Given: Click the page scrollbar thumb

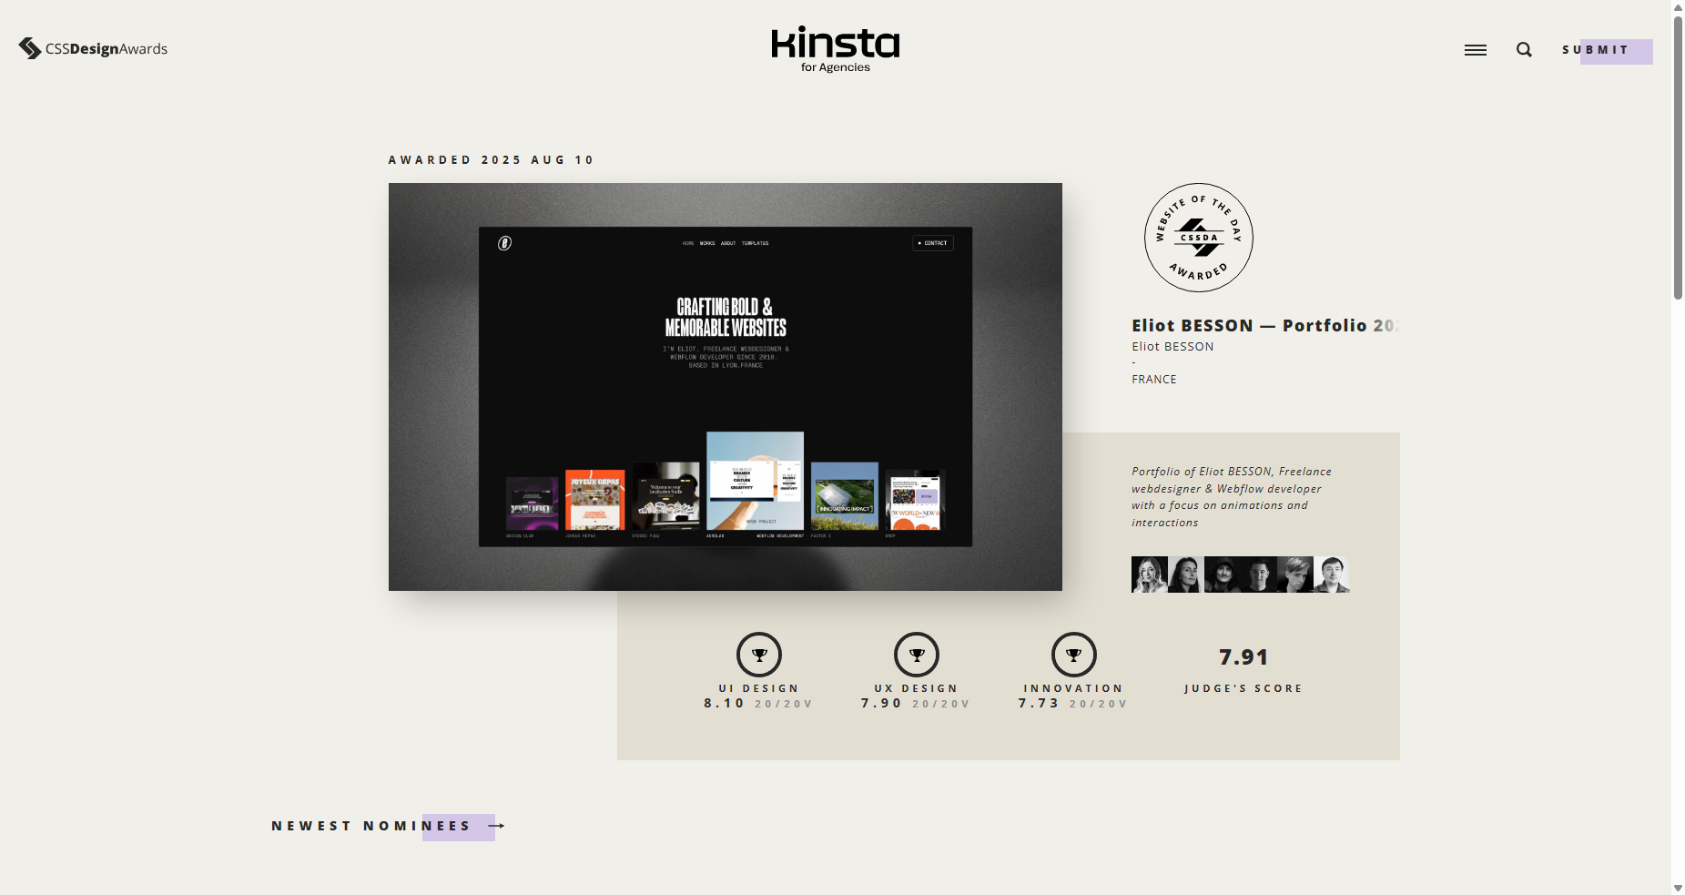Looking at the screenshot, I should 1678,157.
